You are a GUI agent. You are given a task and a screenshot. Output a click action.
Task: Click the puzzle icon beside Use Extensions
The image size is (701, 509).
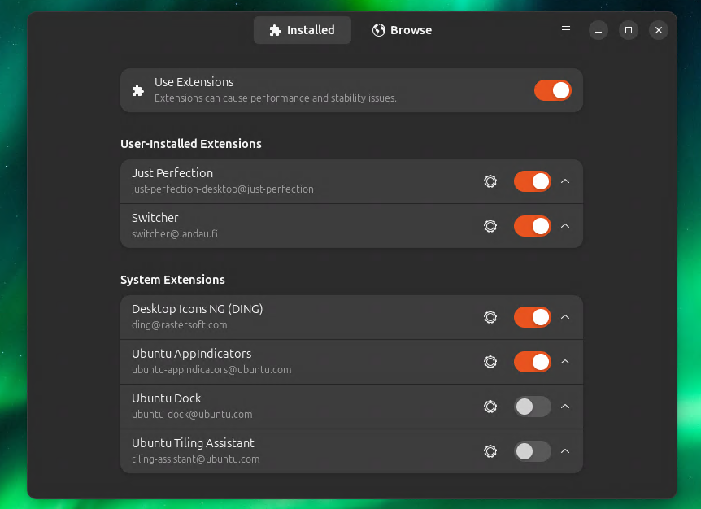pos(137,90)
